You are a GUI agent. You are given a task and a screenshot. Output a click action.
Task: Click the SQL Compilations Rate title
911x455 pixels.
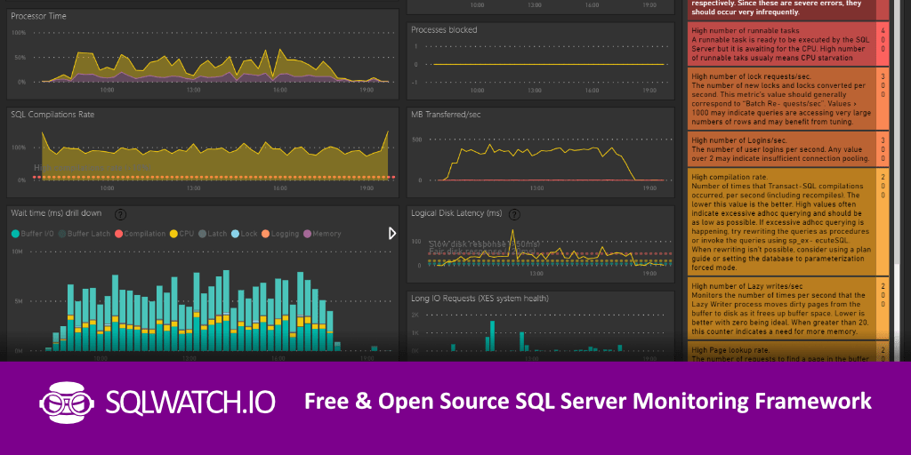pyautogui.click(x=52, y=115)
